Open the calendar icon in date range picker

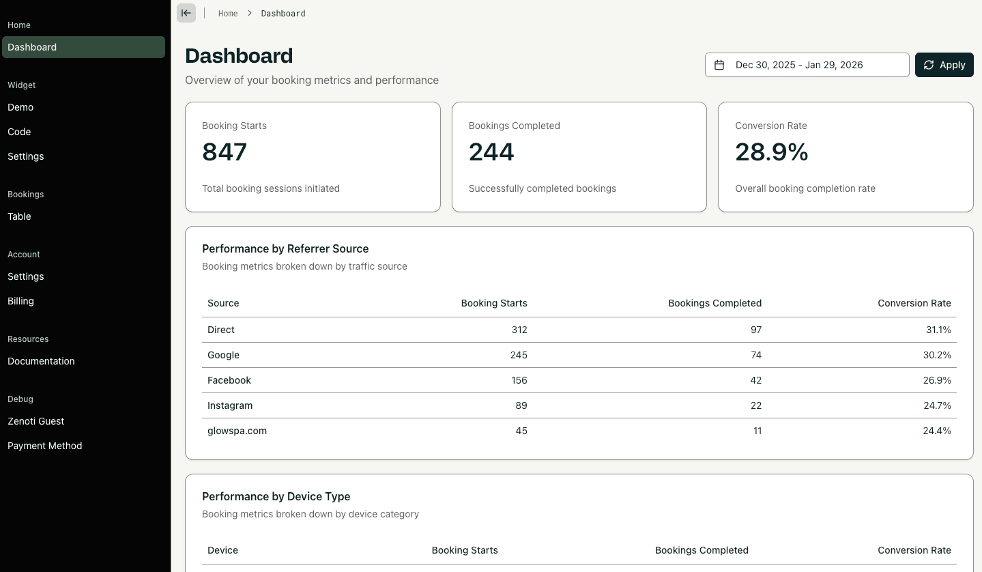719,64
